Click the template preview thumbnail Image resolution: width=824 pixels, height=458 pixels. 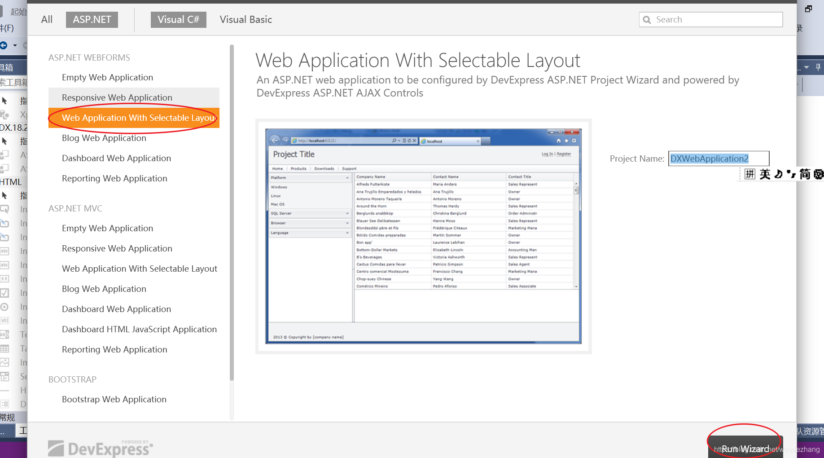[423, 236]
